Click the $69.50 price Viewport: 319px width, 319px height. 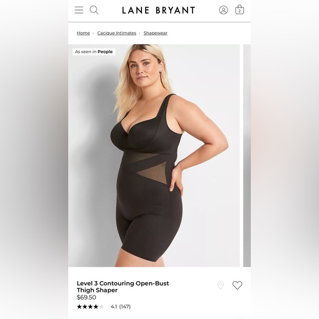tap(86, 298)
